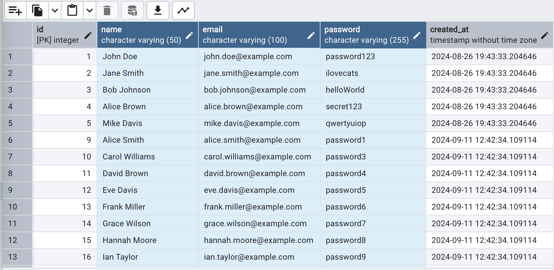Screen dimensions: 554x270
Task: Click the Save Data Changes database icon
Action: point(132,11)
